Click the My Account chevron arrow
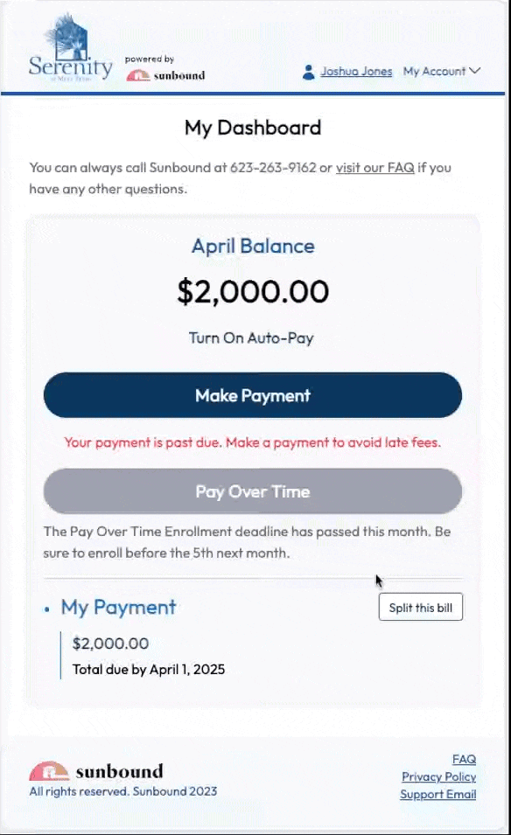 (475, 71)
